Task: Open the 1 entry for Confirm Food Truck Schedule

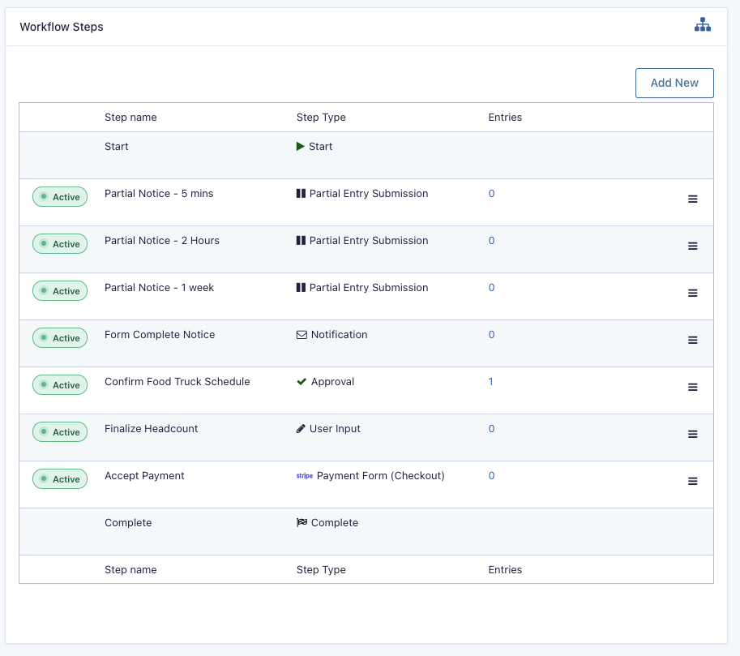Action: coord(491,382)
